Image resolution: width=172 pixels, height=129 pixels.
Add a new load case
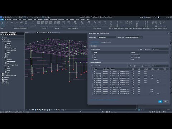140,49
